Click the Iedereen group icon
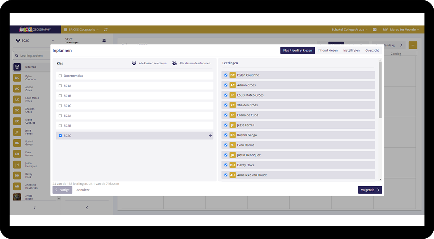The image size is (434, 239). tap(17, 67)
